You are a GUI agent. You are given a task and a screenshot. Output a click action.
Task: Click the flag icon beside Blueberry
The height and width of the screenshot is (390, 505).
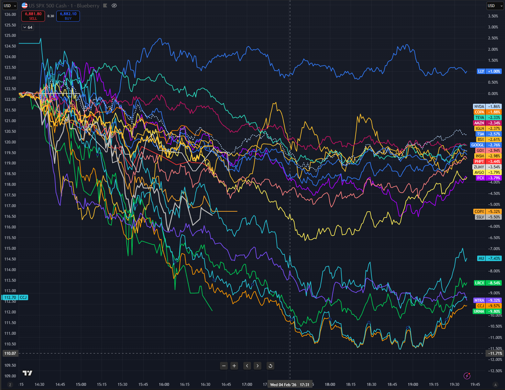[x=105, y=5]
